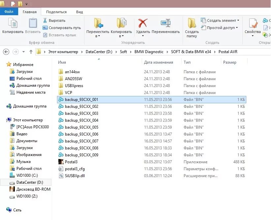
Task: Switch to the View tab
Action: tap(79, 12)
